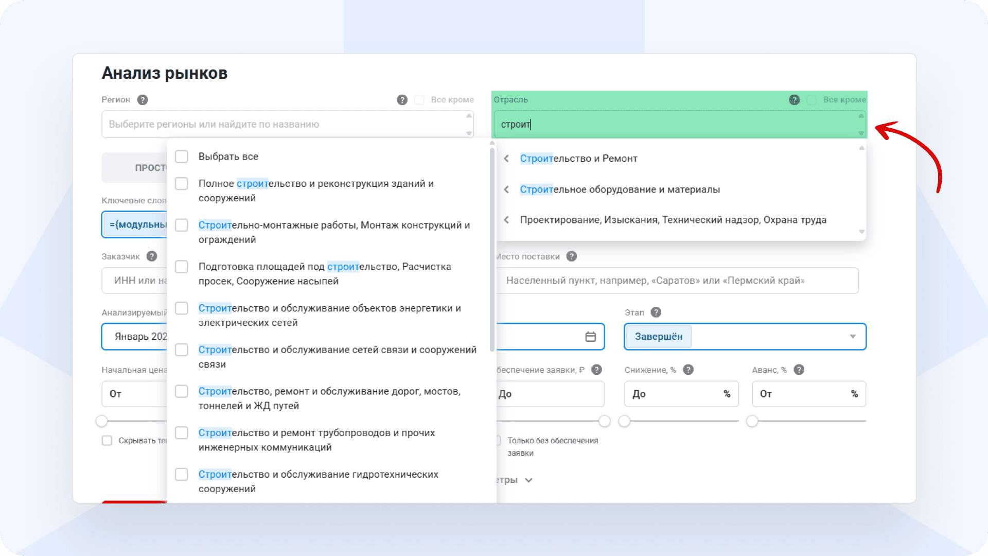The height and width of the screenshot is (556, 988).
Task: Click the help icon next to «Аванс, %»
Action: pyautogui.click(x=799, y=369)
